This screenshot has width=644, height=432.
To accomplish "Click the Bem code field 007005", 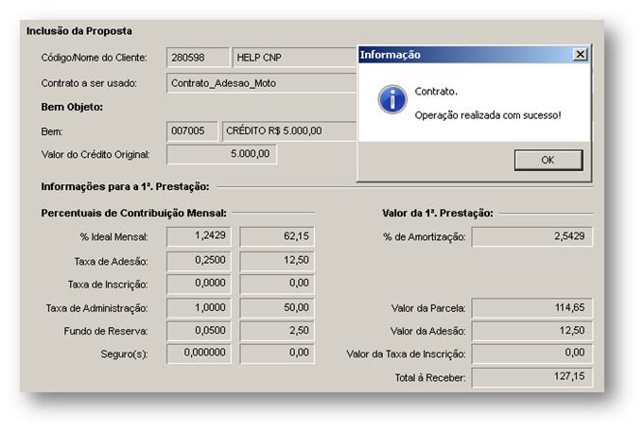I will coord(192,131).
